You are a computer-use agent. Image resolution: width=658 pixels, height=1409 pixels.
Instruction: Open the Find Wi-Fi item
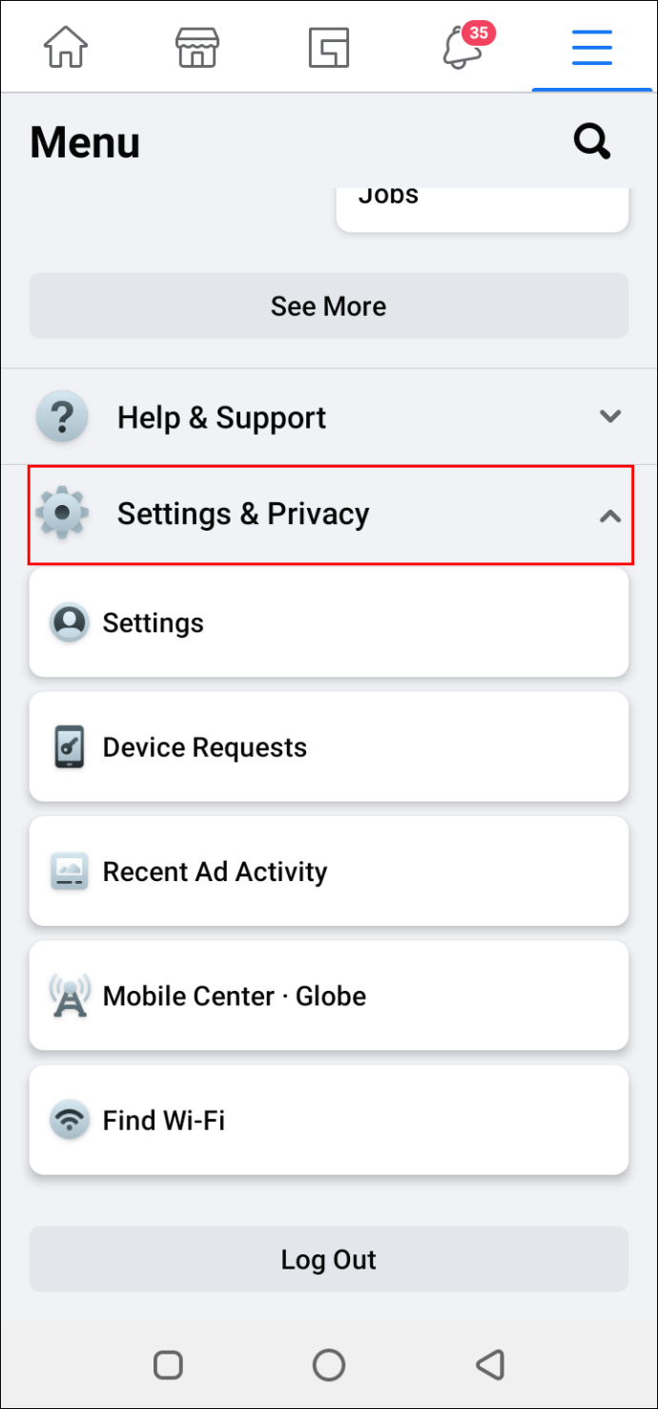click(329, 1120)
